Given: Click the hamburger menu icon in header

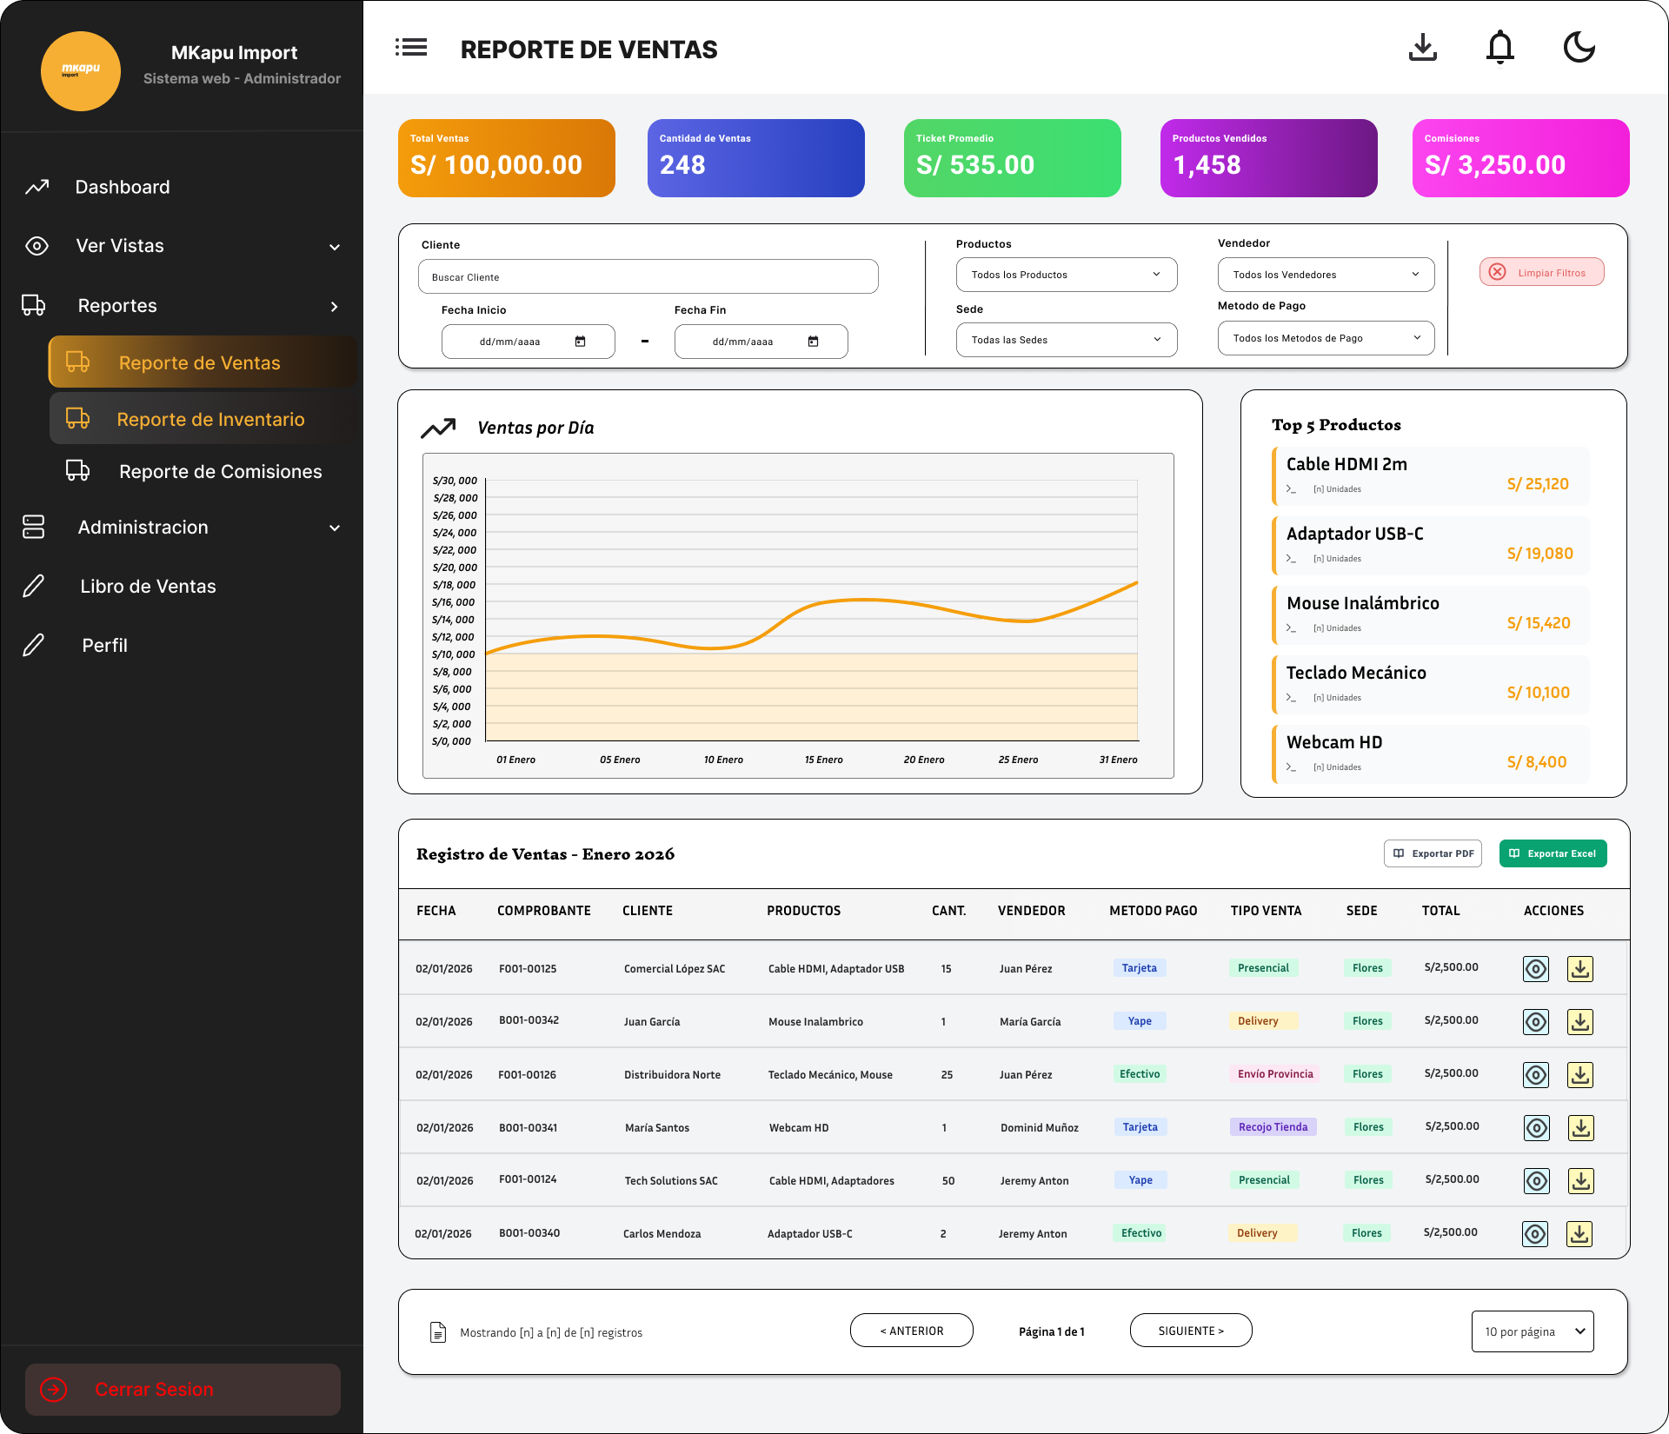Looking at the screenshot, I should click(x=411, y=48).
